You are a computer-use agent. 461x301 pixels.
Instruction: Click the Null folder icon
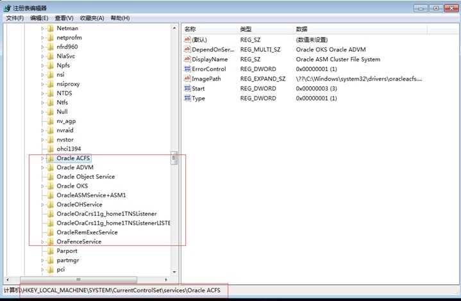coord(51,112)
